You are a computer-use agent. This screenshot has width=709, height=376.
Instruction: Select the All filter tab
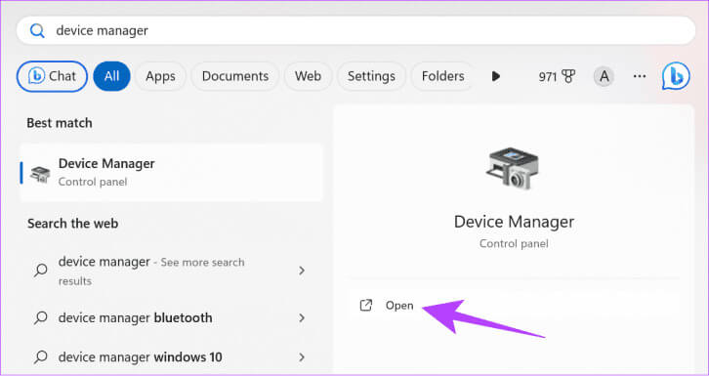[111, 76]
